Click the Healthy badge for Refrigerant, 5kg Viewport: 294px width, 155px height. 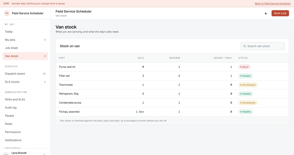pyautogui.click(x=245, y=94)
